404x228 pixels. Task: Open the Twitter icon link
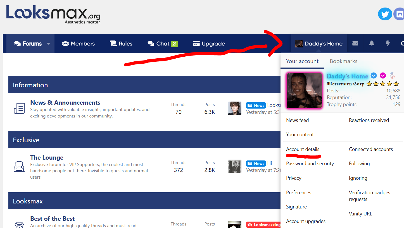385,14
